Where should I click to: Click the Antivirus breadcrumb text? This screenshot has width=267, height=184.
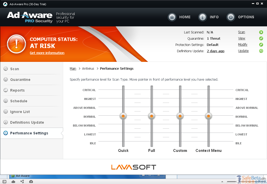pos(88,68)
